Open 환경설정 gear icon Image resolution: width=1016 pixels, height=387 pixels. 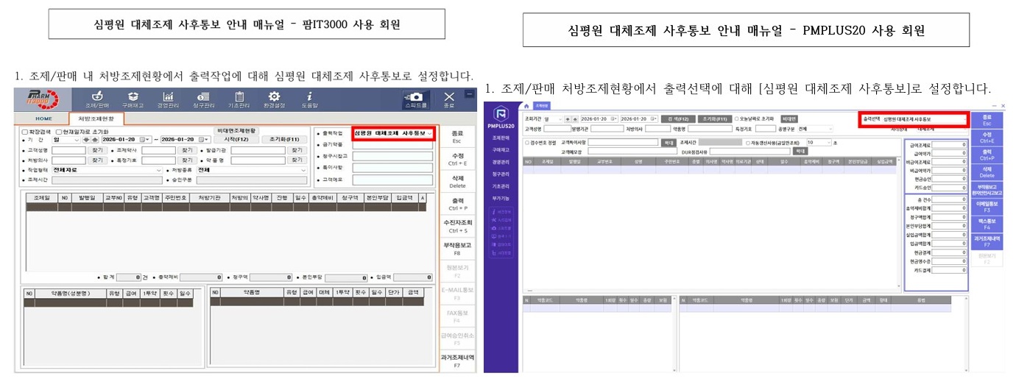pos(274,100)
